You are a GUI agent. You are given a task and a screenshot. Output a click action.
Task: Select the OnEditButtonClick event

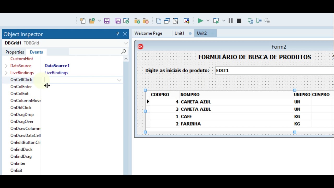click(25, 143)
